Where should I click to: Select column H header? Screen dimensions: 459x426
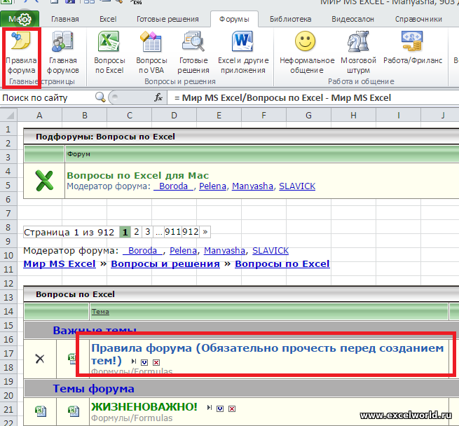(353, 116)
